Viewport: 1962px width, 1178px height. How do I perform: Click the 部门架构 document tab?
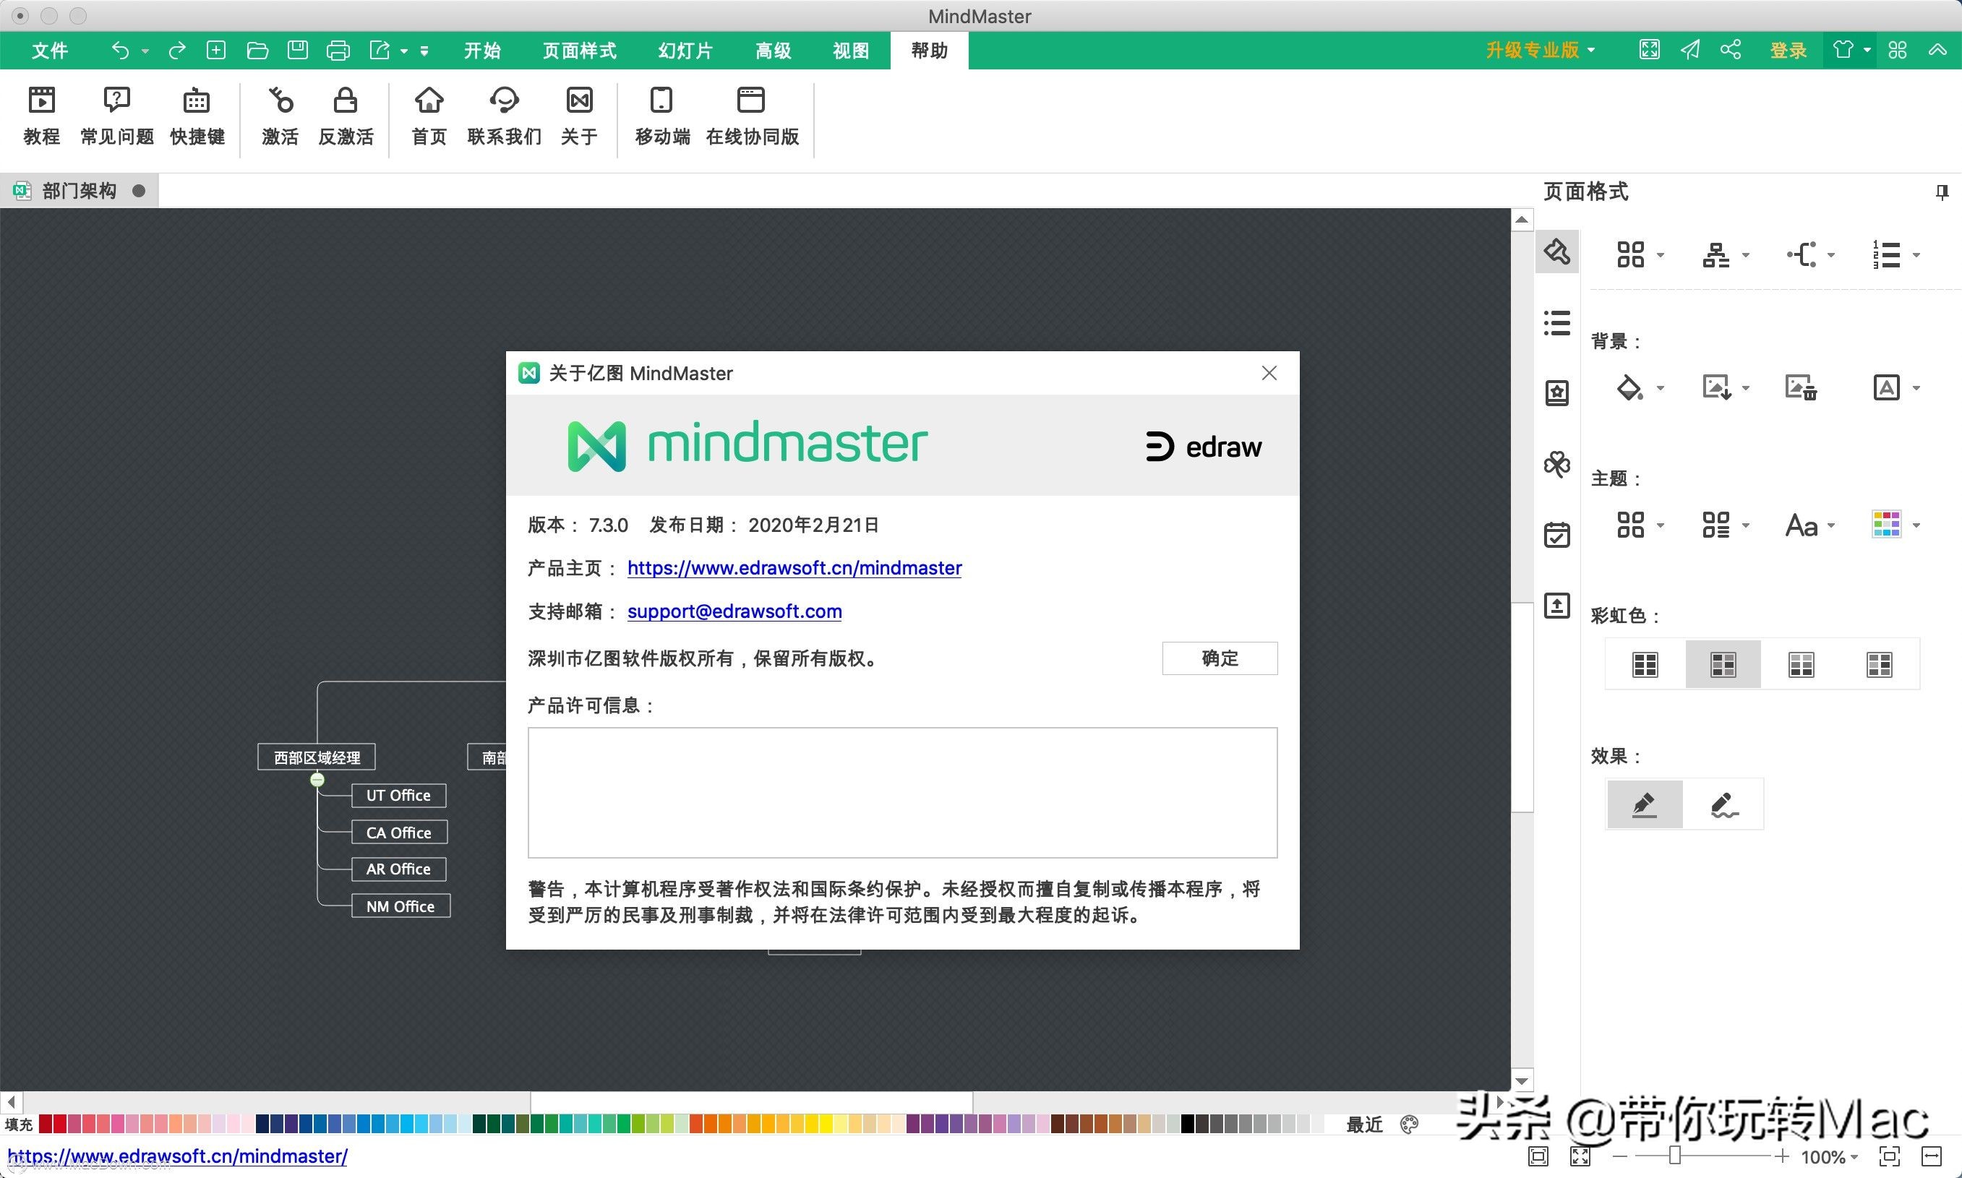coord(79,190)
